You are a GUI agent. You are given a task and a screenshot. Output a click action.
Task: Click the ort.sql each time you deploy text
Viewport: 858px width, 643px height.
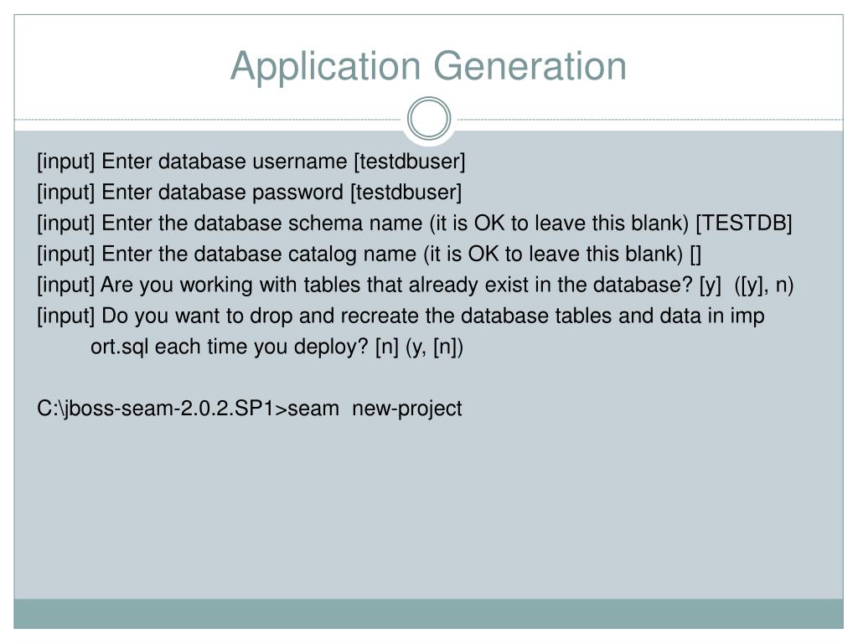click(x=230, y=347)
